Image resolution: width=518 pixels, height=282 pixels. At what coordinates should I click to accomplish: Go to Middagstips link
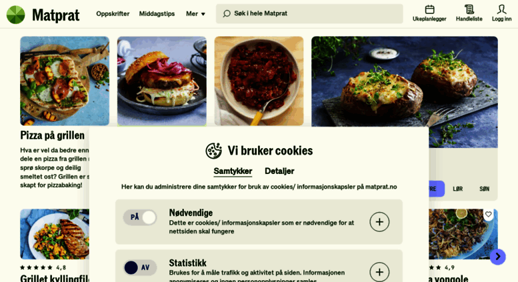click(x=157, y=14)
